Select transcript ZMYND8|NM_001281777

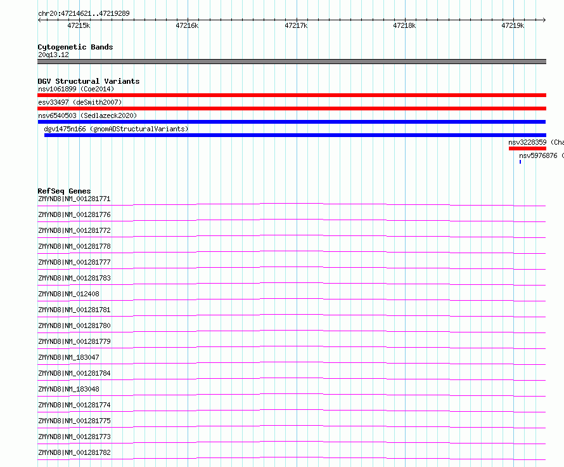[x=74, y=262]
